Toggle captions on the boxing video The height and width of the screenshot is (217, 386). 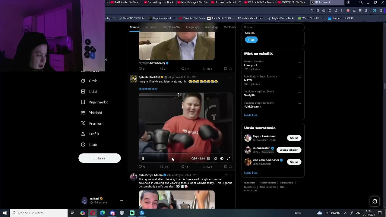click(x=209, y=159)
